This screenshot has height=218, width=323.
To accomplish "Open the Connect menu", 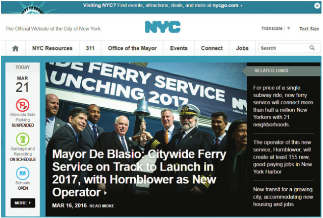I will click(211, 48).
